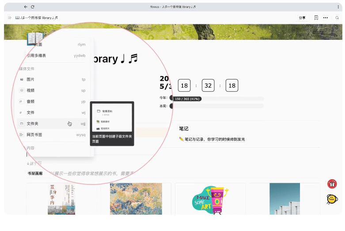Click the breadcrumb book icon for library page
Image resolution: width=345 pixels, height=231 pixels.
coord(17,18)
